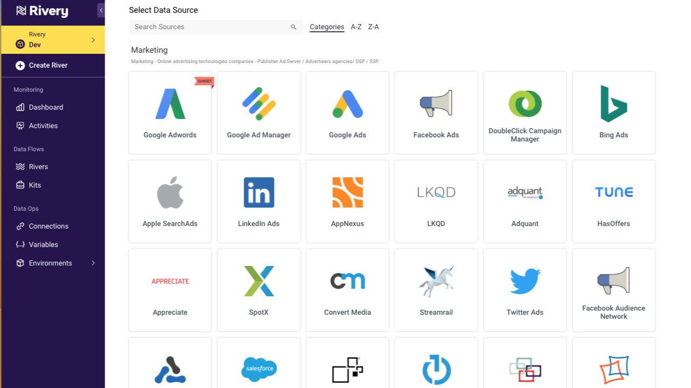Expand the Environments submenu arrow
The width and height of the screenshot is (691, 388).
tap(93, 263)
